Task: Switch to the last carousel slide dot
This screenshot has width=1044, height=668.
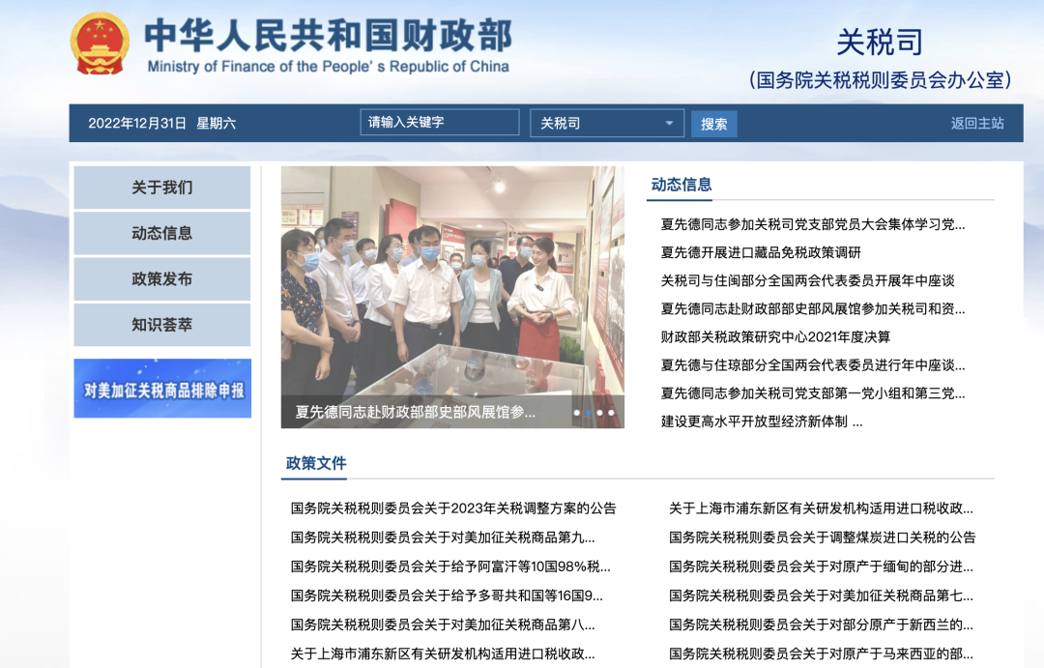Action: pos(611,413)
